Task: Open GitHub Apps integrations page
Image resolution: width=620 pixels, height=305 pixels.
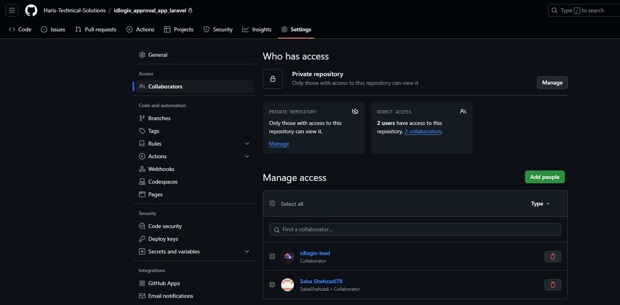Action: point(164,283)
